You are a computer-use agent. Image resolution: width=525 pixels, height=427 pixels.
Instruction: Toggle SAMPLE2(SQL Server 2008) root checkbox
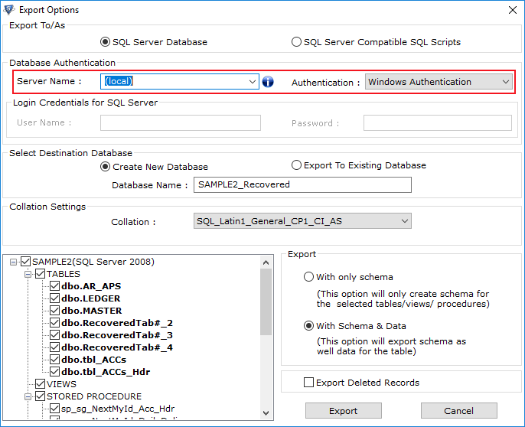(x=26, y=262)
